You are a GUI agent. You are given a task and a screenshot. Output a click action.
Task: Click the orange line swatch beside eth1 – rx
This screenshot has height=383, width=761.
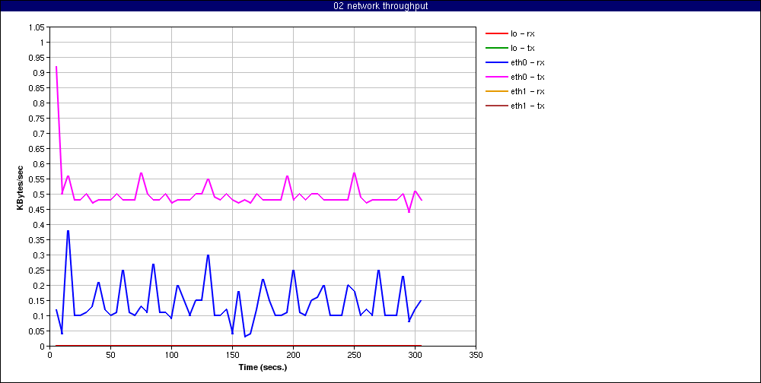(496, 91)
